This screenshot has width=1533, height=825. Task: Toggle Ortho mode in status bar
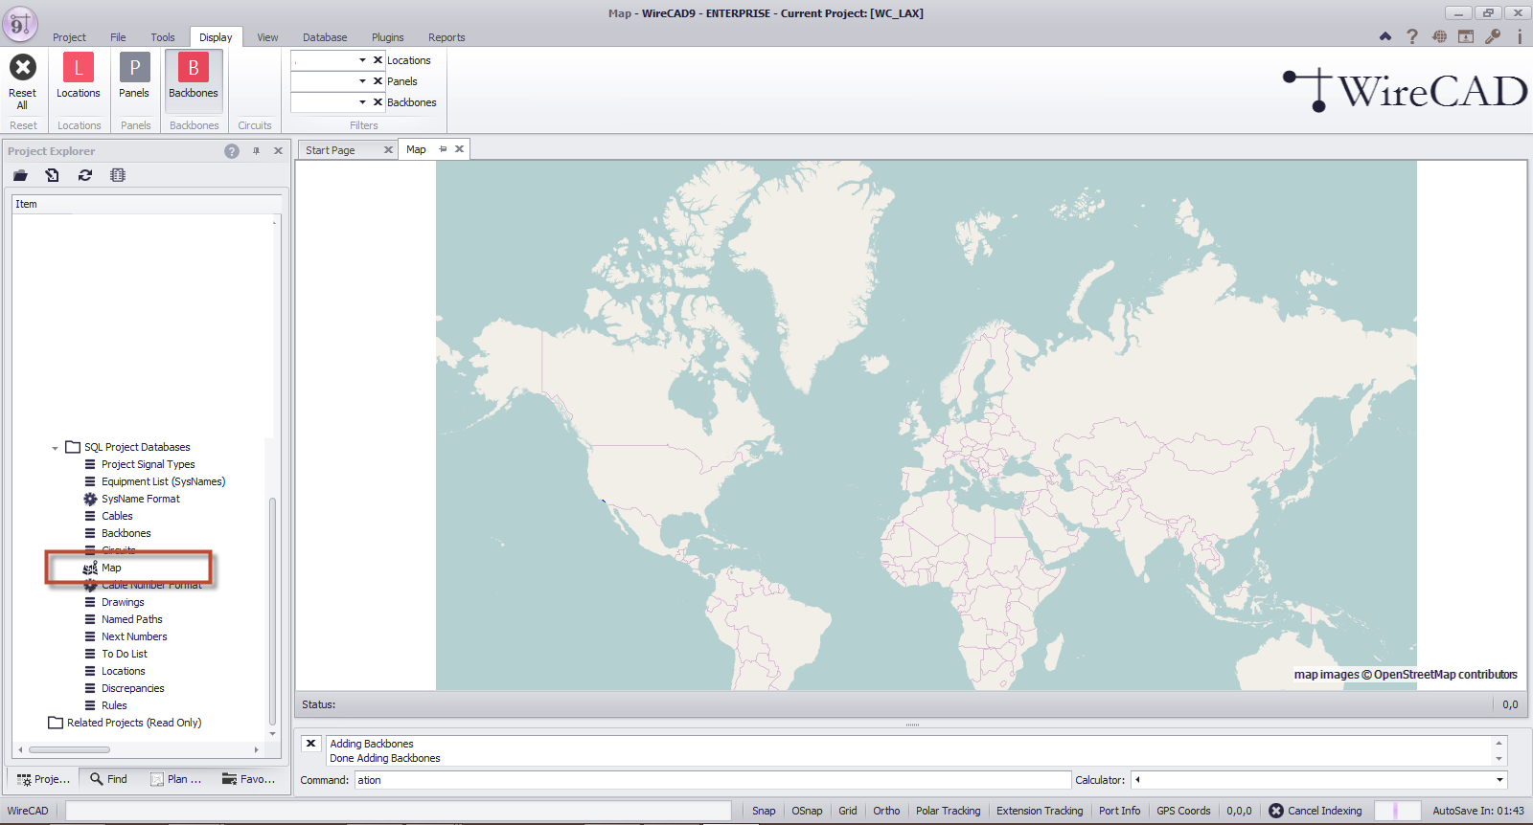(x=886, y=811)
